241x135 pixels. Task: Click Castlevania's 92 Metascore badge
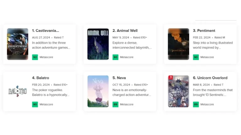[x=35, y=57]
